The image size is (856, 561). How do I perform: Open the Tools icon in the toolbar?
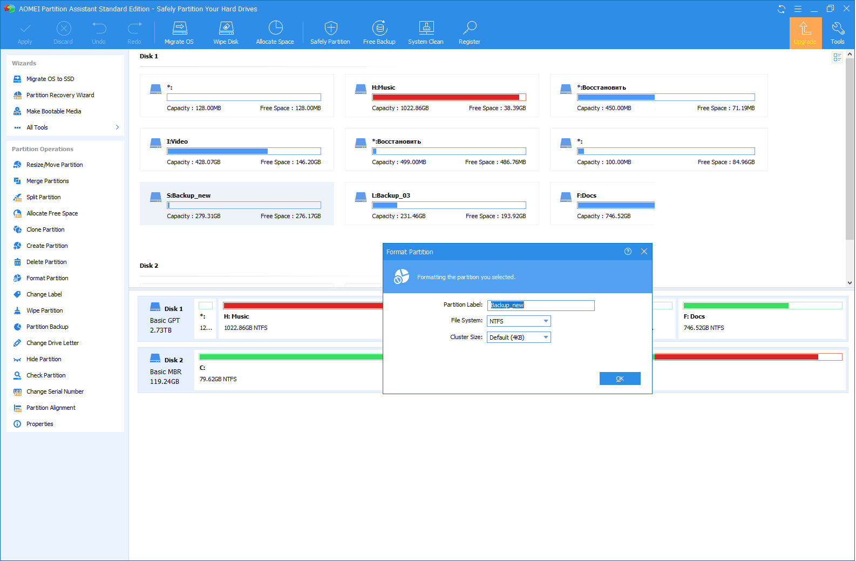838,33
